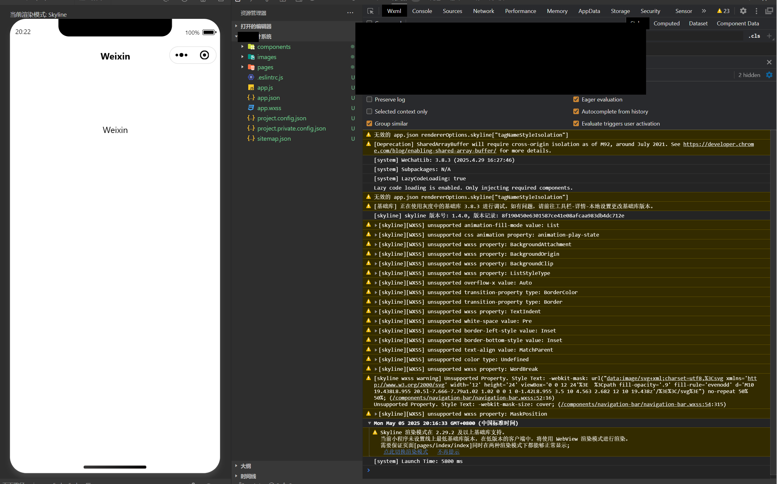
Task: Click the 23 warnings badge
Action: click(x=723, y=11)
